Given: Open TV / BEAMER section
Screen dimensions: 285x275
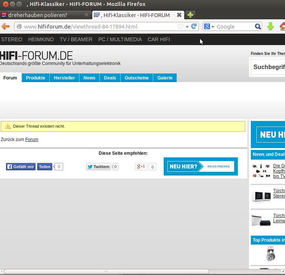Looking at the screenshot, I should (76, 39).
